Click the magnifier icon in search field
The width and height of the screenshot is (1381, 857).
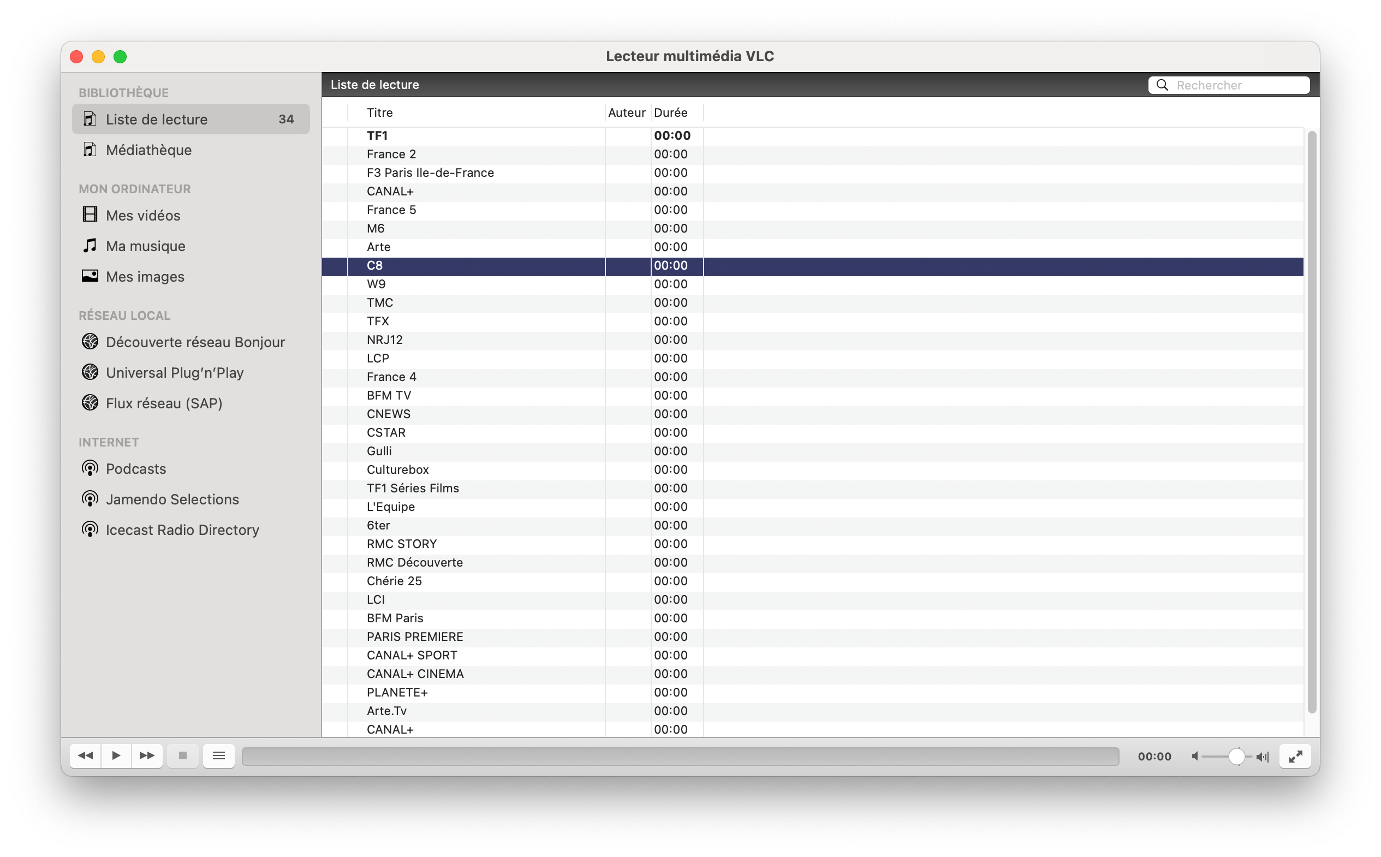[1162, 85]
